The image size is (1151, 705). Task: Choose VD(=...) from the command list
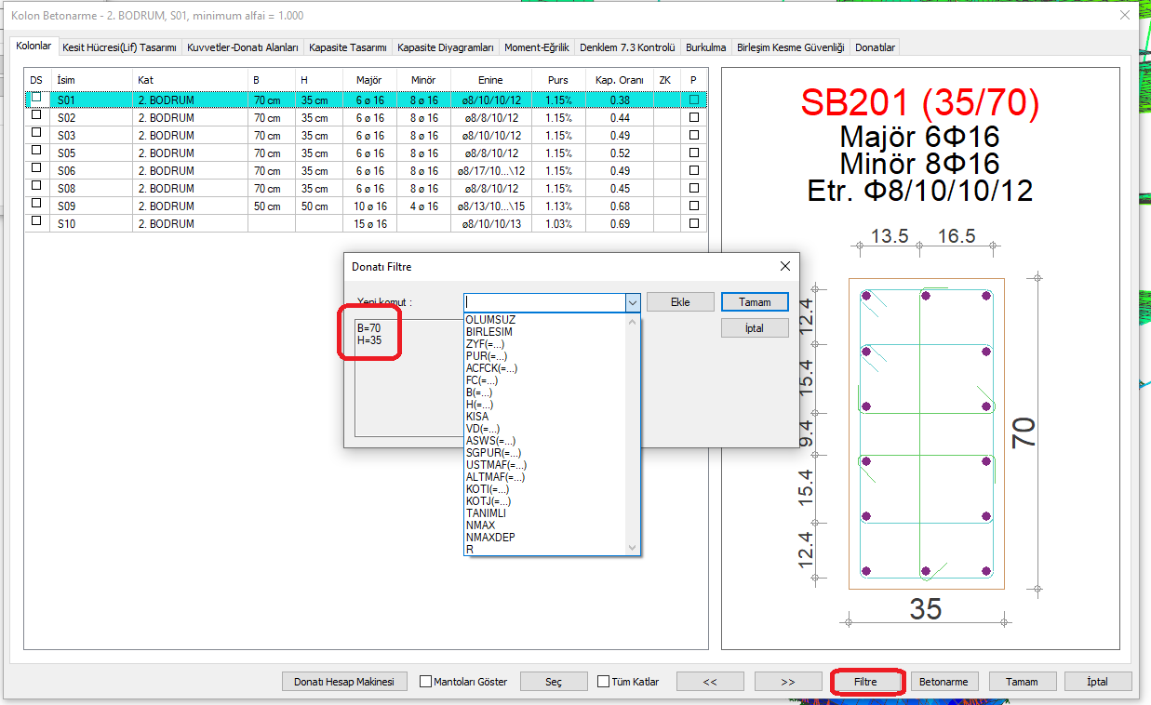tap(483, 429)
